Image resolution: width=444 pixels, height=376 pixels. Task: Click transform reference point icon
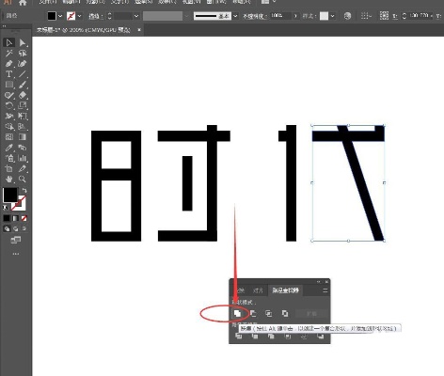click(384, 16)
